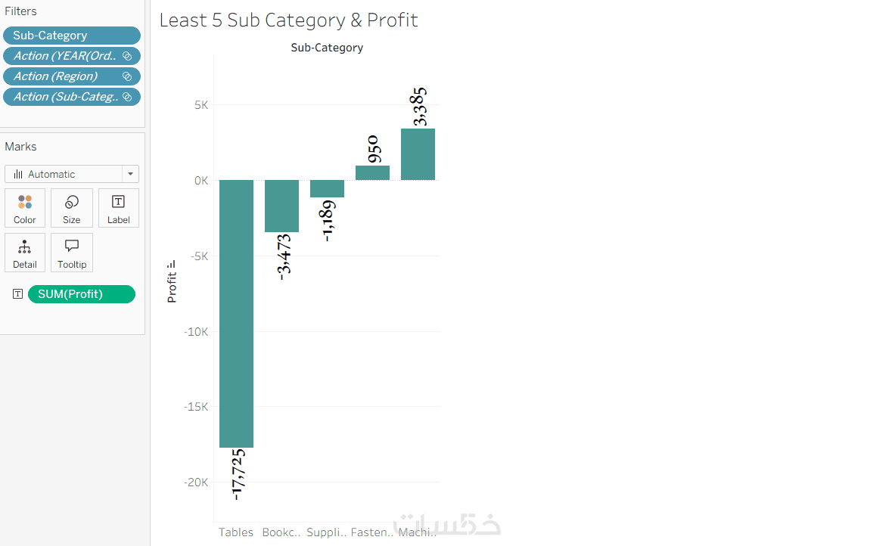Click the chart title Least 5 Sub Category & Profit

coord(288,20)
